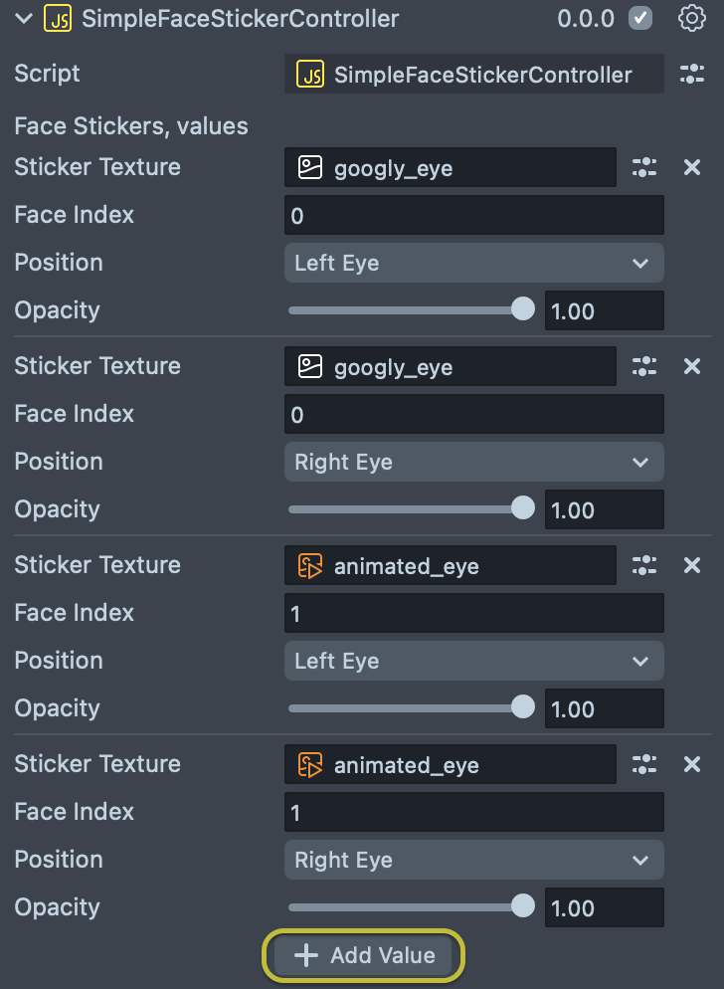Click the SimpleFaceStickerController script reference field
This screenshot has height=989, width=724.
[473, 75]
